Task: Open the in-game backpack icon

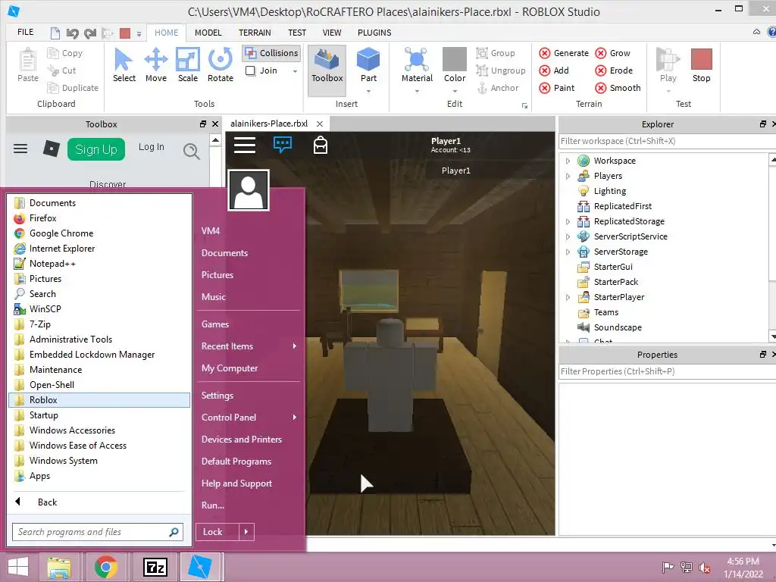Action: click(x=321, y=145)
